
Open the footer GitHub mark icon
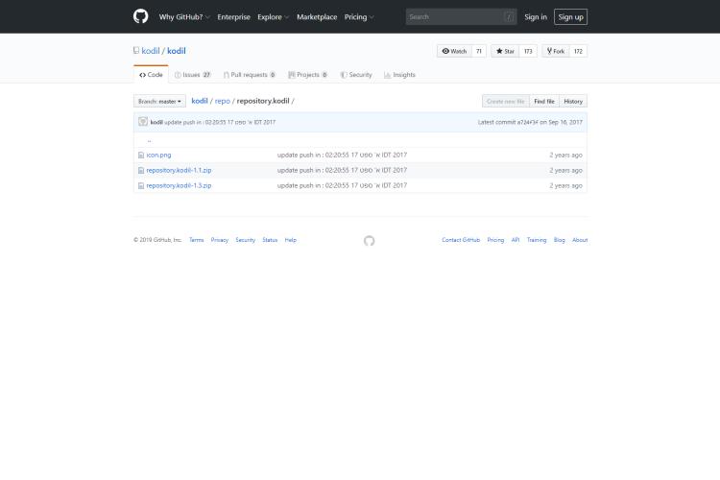tap(370, 241)
